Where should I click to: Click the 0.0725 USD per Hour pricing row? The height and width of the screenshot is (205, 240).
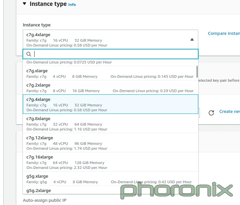pyautogui.click(x=111, y=62)
